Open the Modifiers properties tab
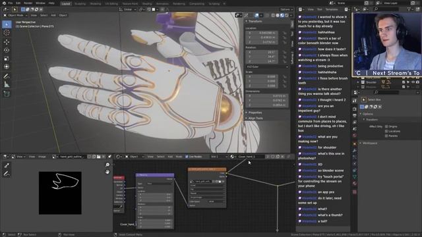Image resolution: width=422 pixels, height=237 pixels. pos(355,151)
